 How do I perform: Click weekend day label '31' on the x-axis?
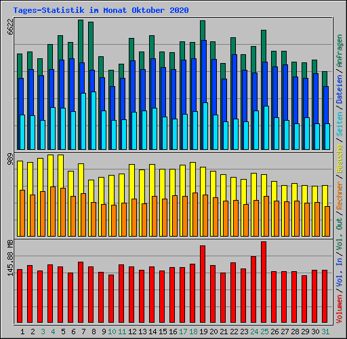tap(325, 332)
